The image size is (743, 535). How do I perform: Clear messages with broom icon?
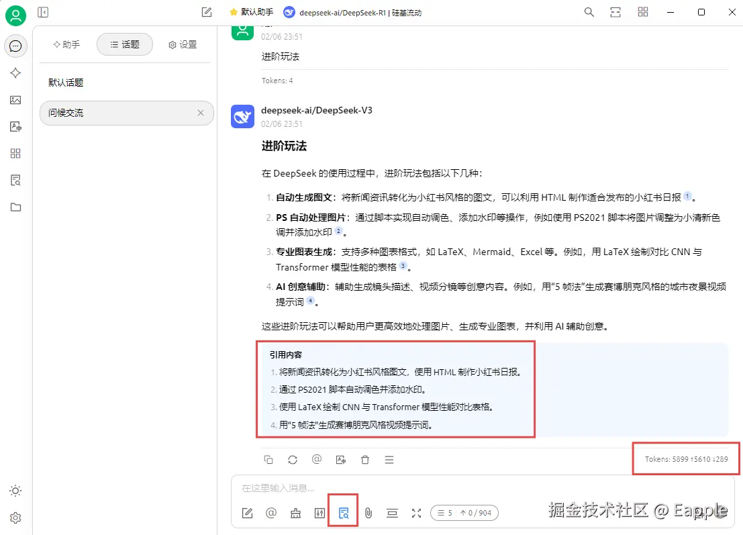pyautogui.click(x=296, y=513)
